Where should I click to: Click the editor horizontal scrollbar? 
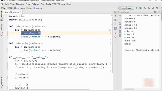49,89
